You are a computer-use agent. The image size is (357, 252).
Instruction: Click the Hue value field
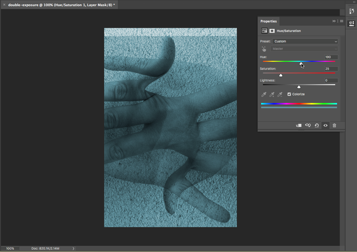(331, 57)
